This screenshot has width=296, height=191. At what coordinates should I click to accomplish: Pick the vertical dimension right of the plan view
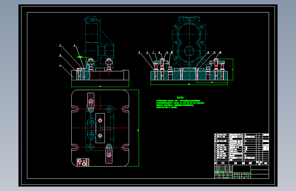139,128
